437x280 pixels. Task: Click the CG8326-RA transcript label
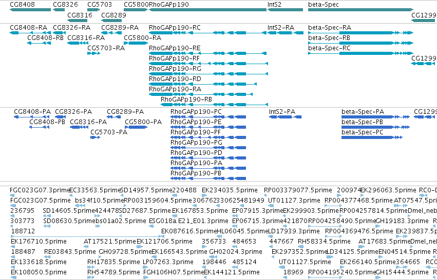[x=71, y=28]
